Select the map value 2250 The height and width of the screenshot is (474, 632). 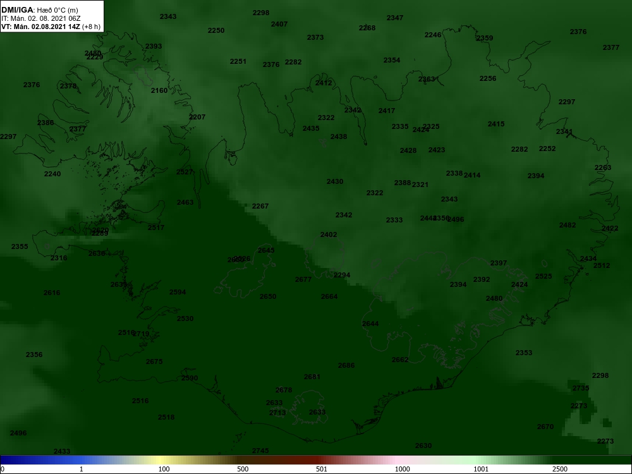tap(216, 30)
